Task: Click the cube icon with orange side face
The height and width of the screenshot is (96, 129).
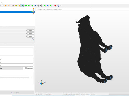Action: (x=9, y=6)
